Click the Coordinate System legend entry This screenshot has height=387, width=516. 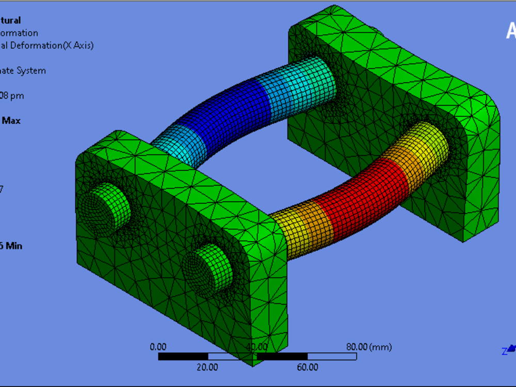[23, 71]
